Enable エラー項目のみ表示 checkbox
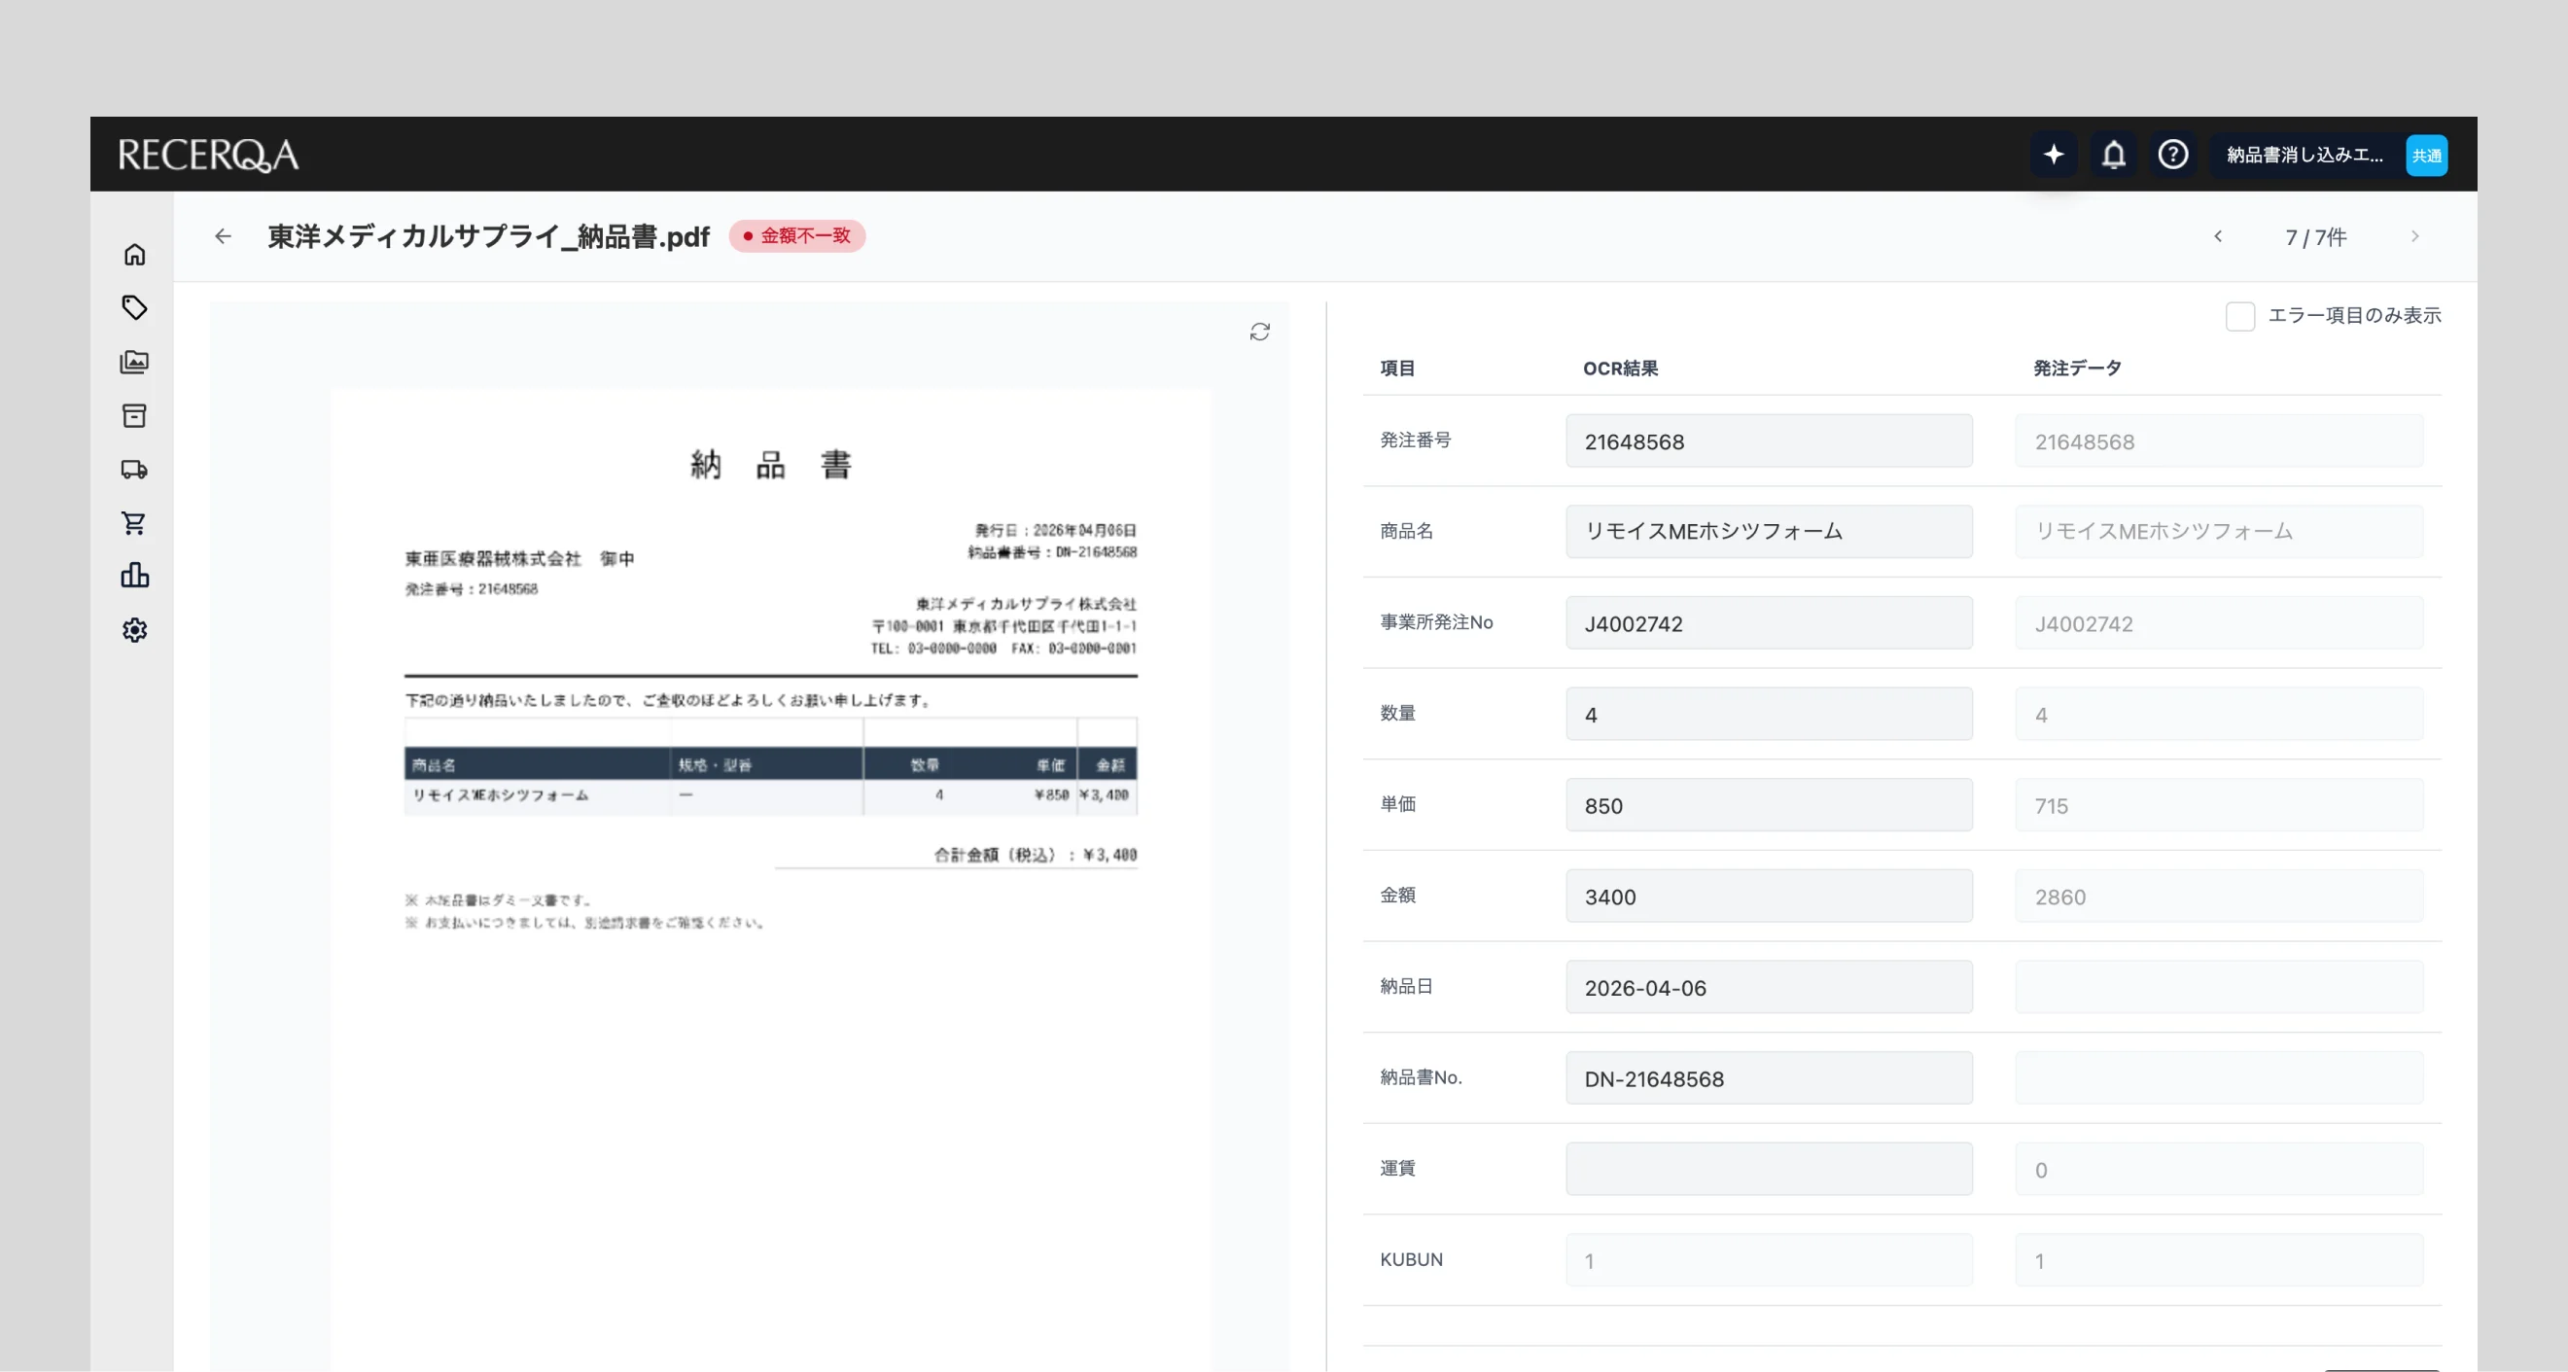The height and width of the screenshot is (1372, 2568). 2240,316
